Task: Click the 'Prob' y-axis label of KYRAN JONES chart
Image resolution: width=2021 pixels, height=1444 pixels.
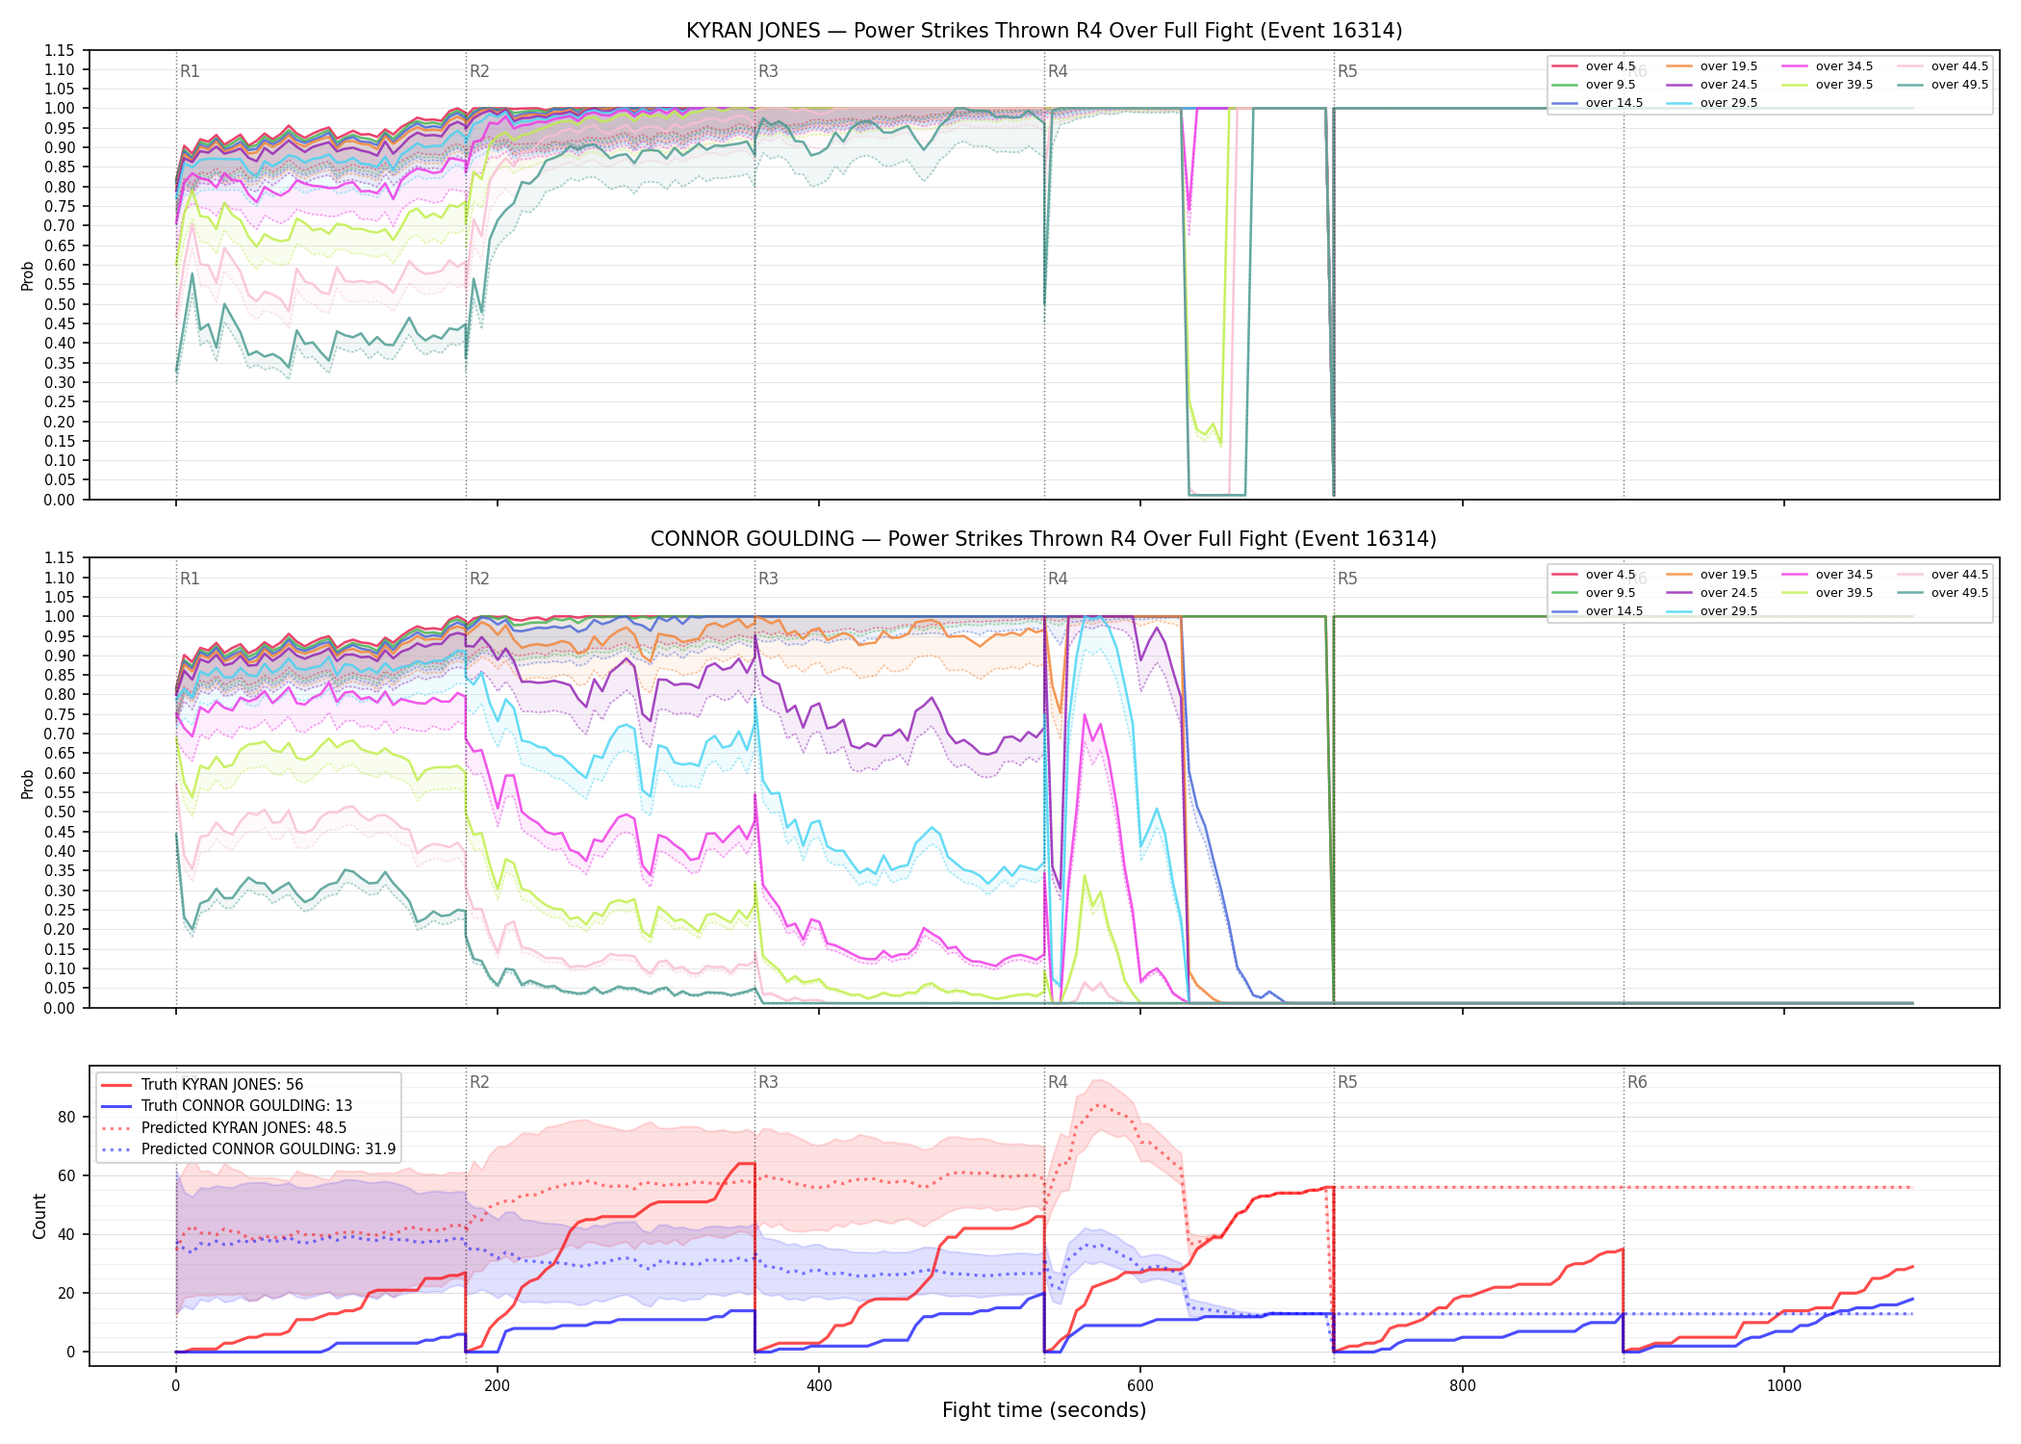Action: (28, 276)
